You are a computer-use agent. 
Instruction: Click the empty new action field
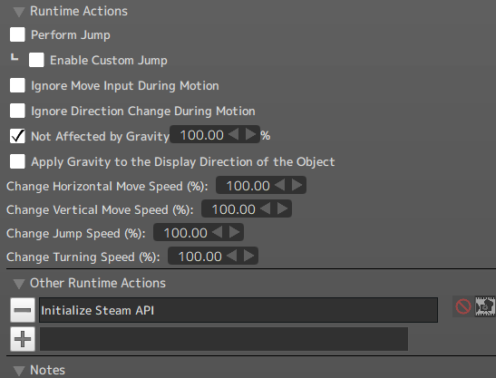[x=224, y=339]
